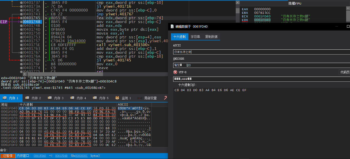Click the 内存 5 memory dump icon
The image size is (350, 159).
(x=95, y=98)
